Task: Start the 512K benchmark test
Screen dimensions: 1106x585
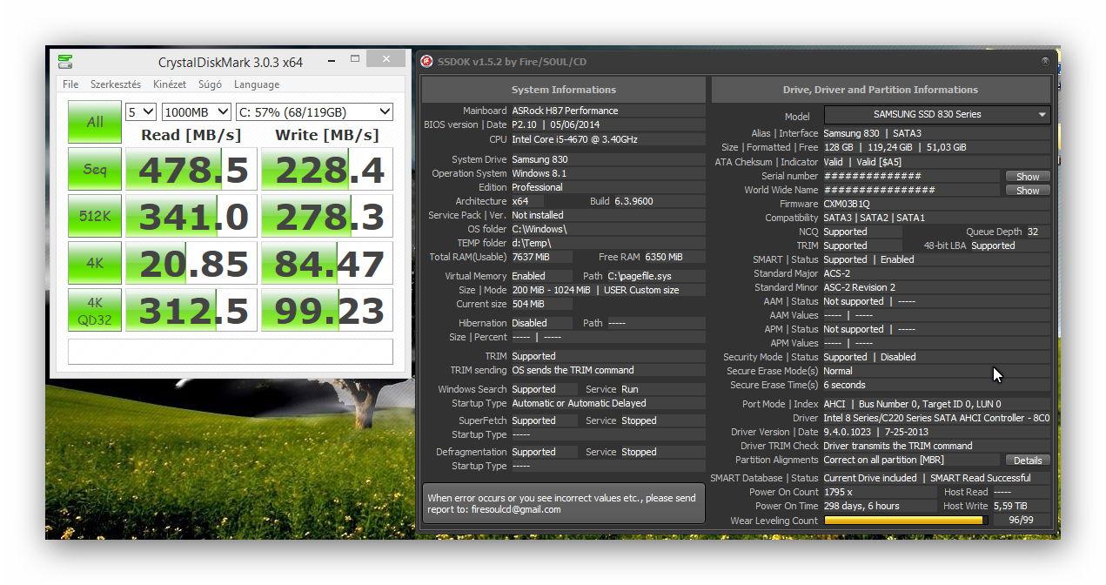Action: coord(95,216)
